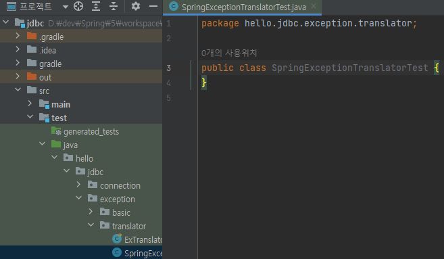The width and height of the screenshot is (444, 259).
Task: Close the SpringExceptionTranslatorTest.java tab
Action: tap(314, 6)
